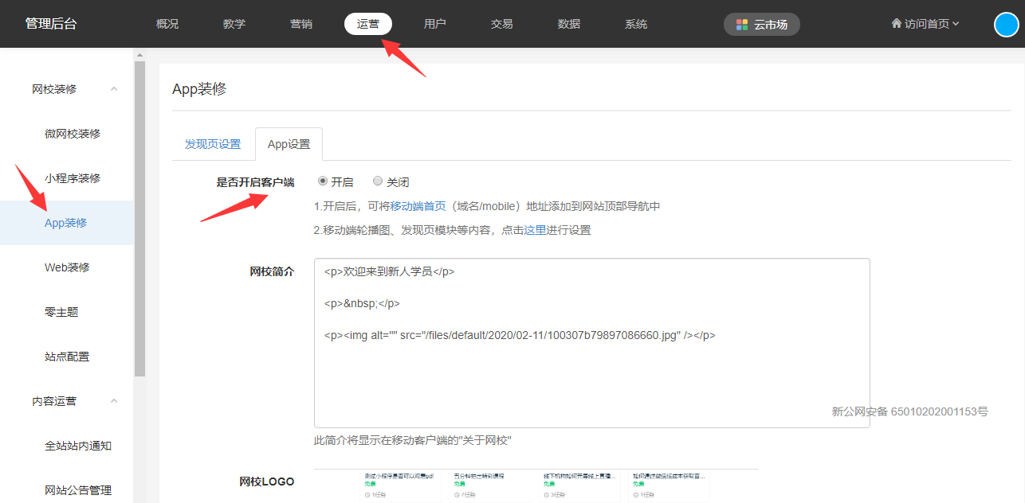The height and width of the screenshot is (503, 1025).
Task: Click the home icon beside 访问首页
Action: point(896,24)
